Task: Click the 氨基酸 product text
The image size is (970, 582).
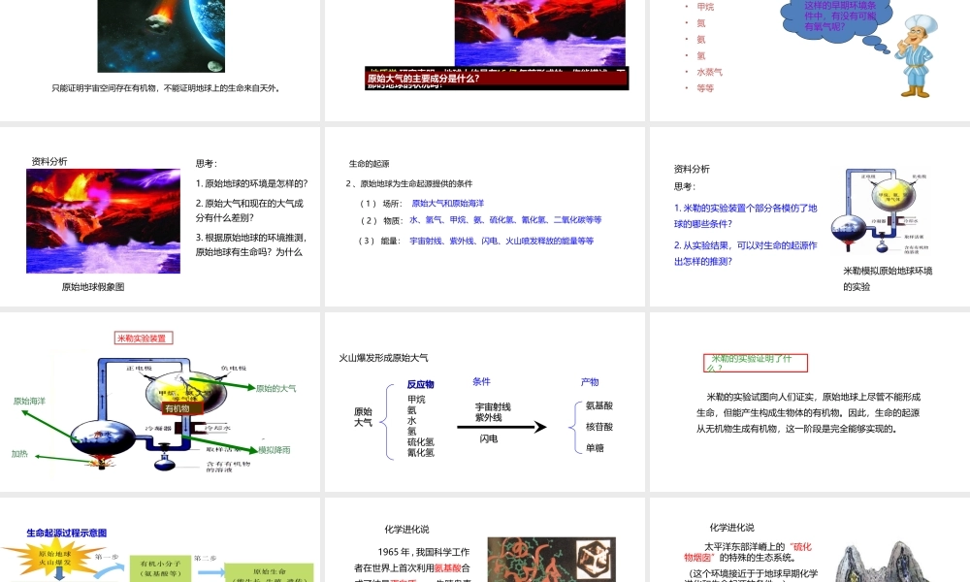Action: click(x=598, y=405)
